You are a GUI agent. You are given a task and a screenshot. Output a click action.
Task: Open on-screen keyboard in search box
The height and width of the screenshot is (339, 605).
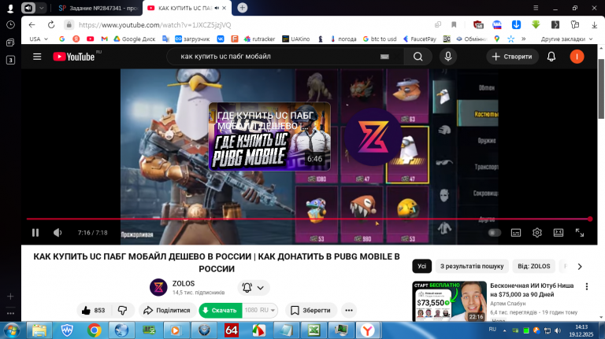click(x=384, y=57)
